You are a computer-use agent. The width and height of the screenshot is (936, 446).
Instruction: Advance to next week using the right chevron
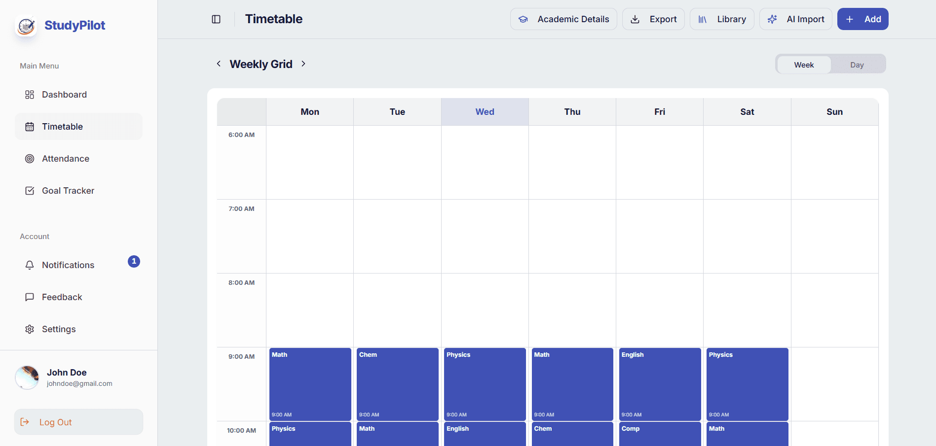[303, 64]
